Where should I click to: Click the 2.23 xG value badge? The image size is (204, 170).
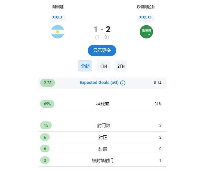(x=48, y=83)
